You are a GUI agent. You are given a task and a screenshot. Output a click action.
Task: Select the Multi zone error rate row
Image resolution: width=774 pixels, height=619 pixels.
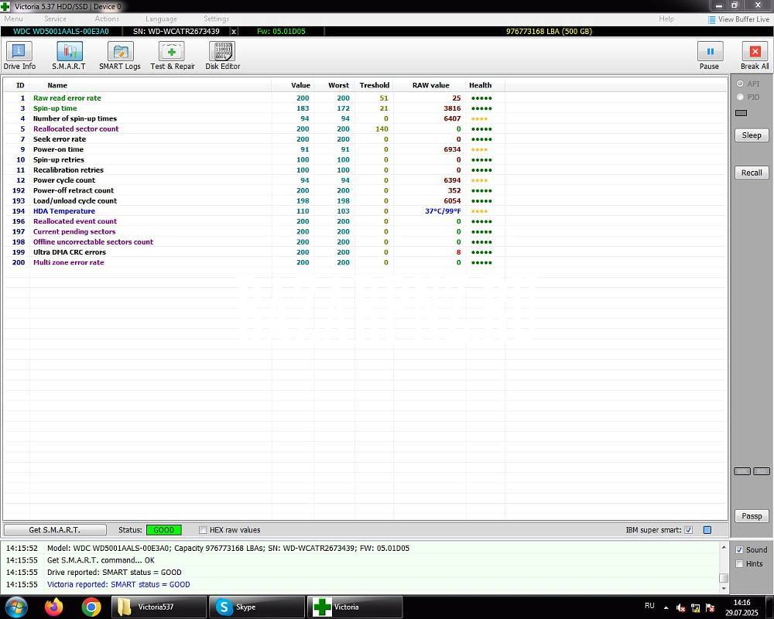point(254,262)
